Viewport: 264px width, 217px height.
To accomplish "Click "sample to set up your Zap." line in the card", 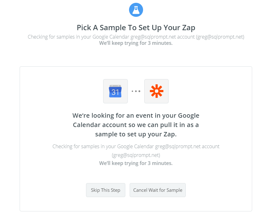I will [136, 134].
